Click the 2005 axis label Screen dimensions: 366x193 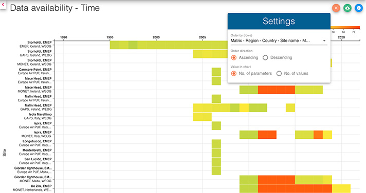point(203,37)
